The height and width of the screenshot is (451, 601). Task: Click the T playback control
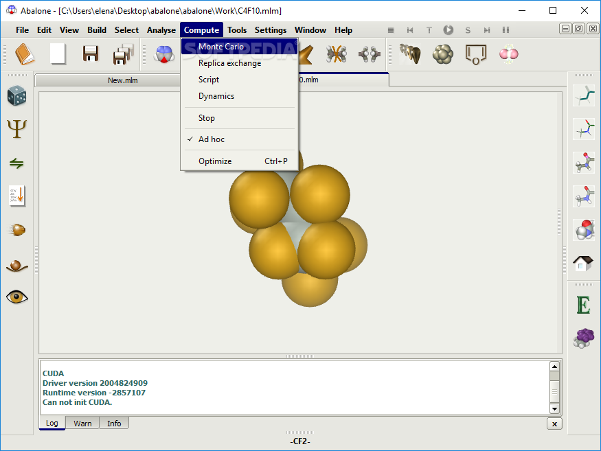(x=429, y=30)
